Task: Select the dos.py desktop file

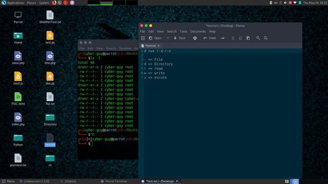Action: [50, 78]
